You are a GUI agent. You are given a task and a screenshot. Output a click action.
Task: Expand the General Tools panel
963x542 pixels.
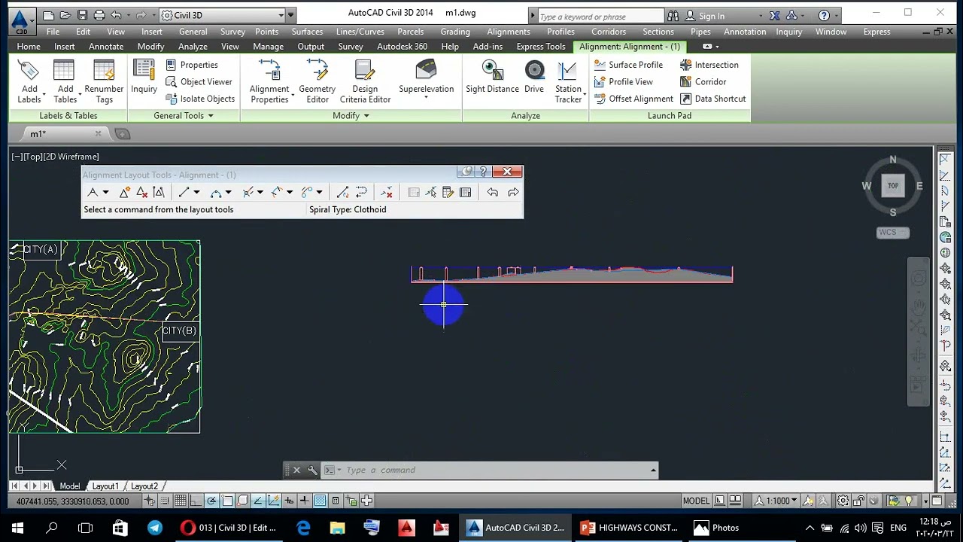click(184, 116)
